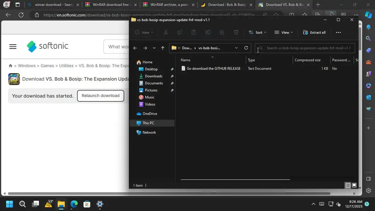Image resolution: width=375 pixels, height=211 pixels.
Task: Open Edge tab actions menu button
Action: [x=18, y=5]
